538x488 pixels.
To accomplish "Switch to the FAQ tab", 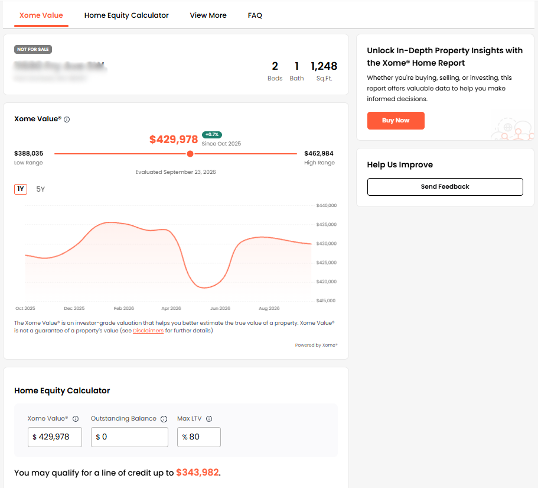I will pyautogui.click(x=255, y=15).
